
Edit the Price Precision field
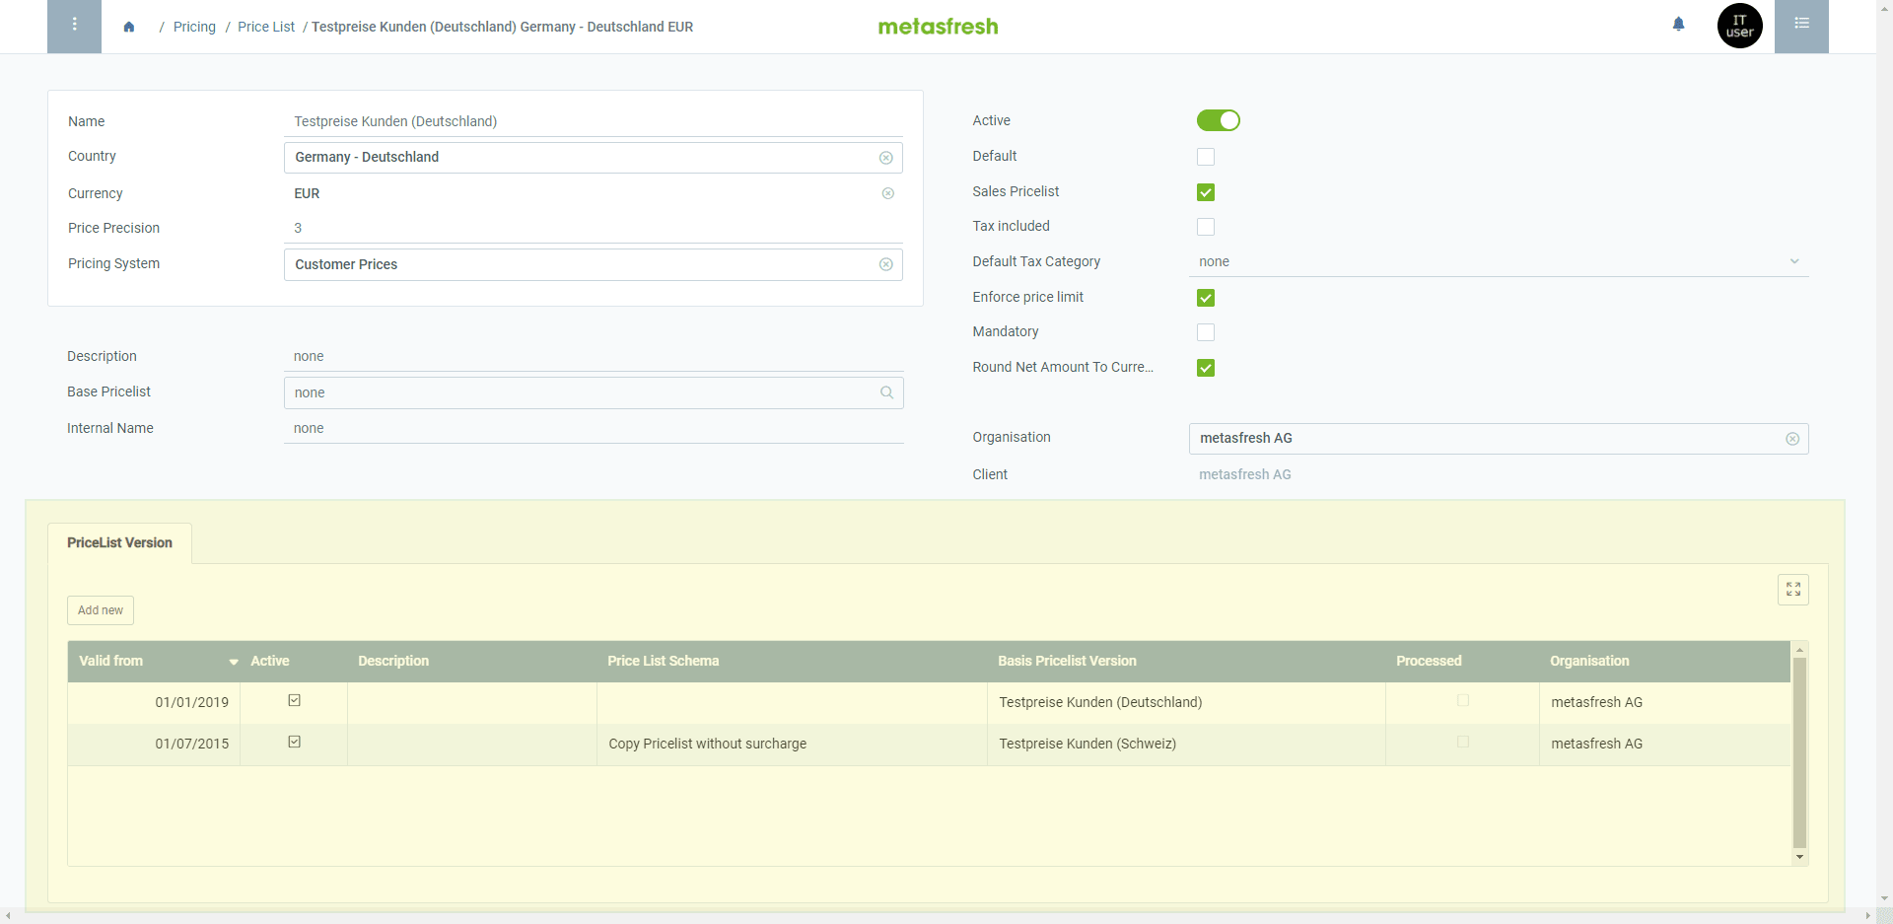click(594, 228)
